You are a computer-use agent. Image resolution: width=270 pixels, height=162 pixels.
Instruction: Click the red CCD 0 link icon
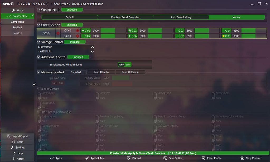point(58,33)
